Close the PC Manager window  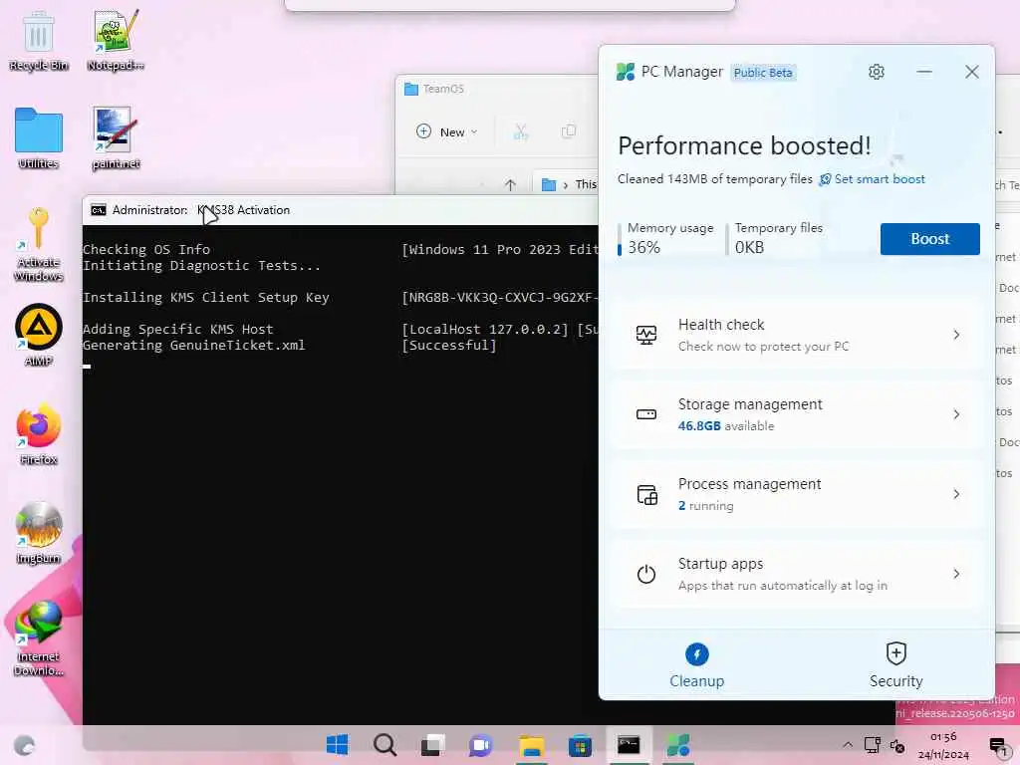click(972, 72)
